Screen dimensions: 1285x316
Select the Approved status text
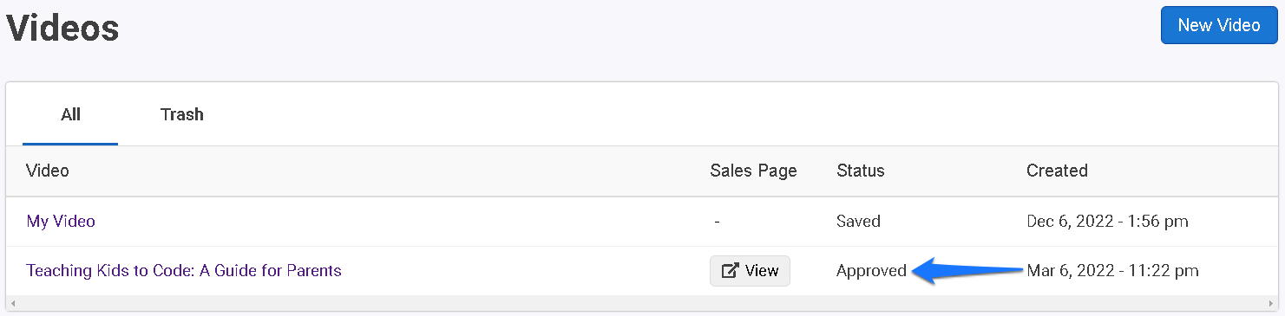(871, 271)
